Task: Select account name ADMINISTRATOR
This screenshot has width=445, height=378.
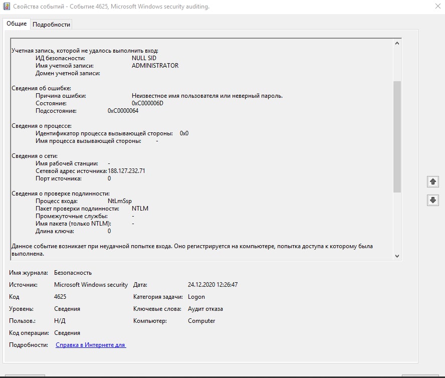Action: tap(155, 66)
